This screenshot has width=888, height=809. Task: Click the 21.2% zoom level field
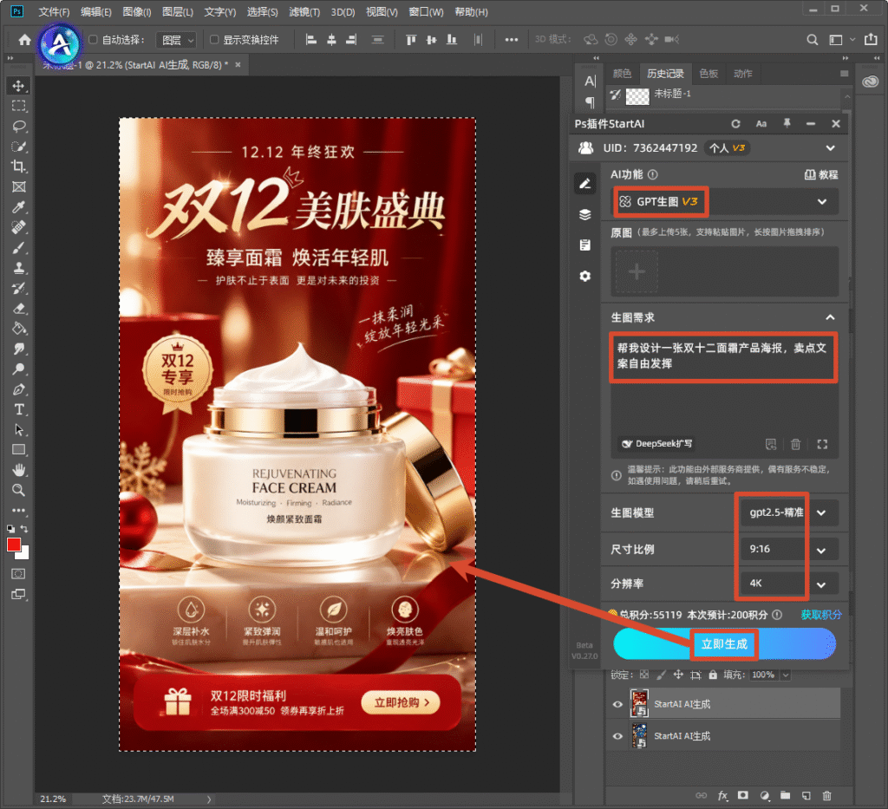53,799
